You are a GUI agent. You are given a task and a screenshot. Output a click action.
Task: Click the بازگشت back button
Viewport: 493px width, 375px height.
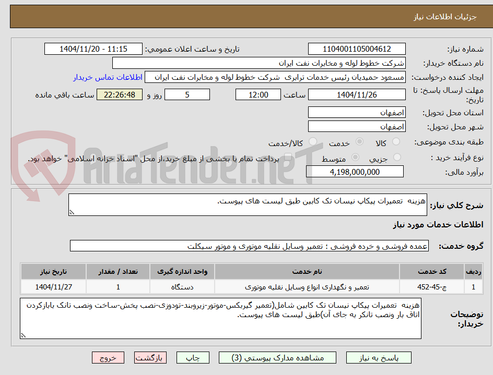[x=150, y=358]
